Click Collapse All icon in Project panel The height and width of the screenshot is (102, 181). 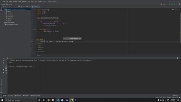coord(24,7)
